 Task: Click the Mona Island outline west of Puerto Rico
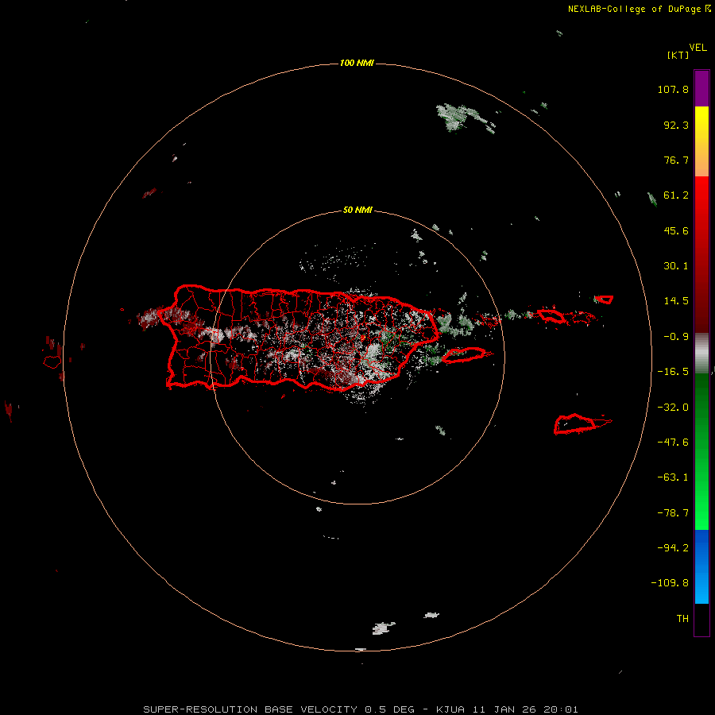tap(52, 362)
